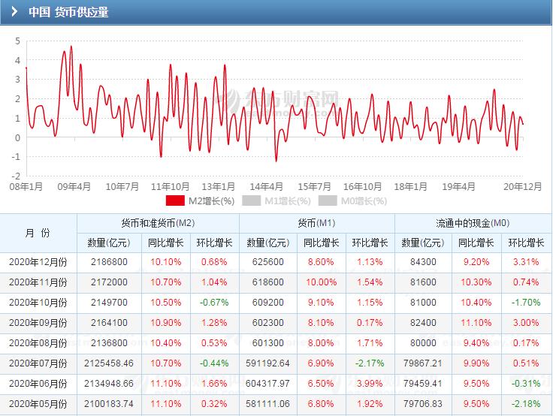This screenshot has height=416, width=556.
Task: Select the 2020年09月份 row label
Action: [x=38, y=323]
